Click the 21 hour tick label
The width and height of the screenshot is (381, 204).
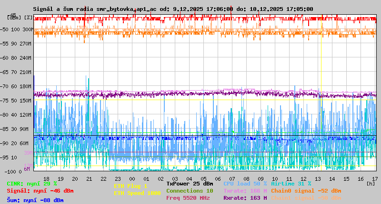tap(89, 178)
